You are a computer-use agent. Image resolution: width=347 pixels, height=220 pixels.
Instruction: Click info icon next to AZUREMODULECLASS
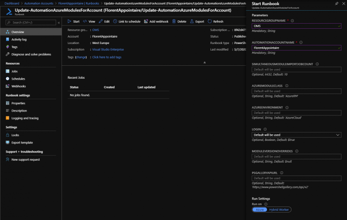(287, 86)
